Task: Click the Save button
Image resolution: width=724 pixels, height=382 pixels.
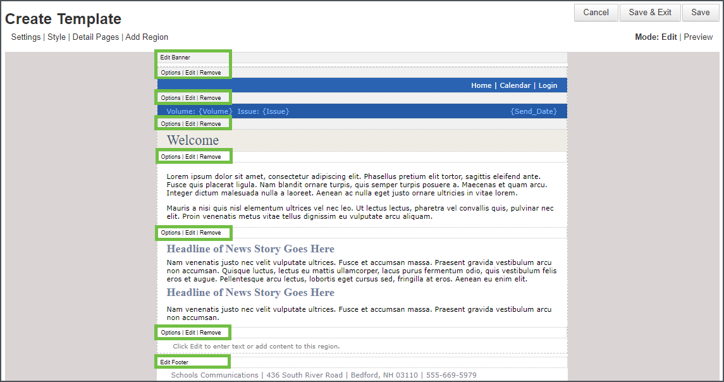Action: coord(701,13)
